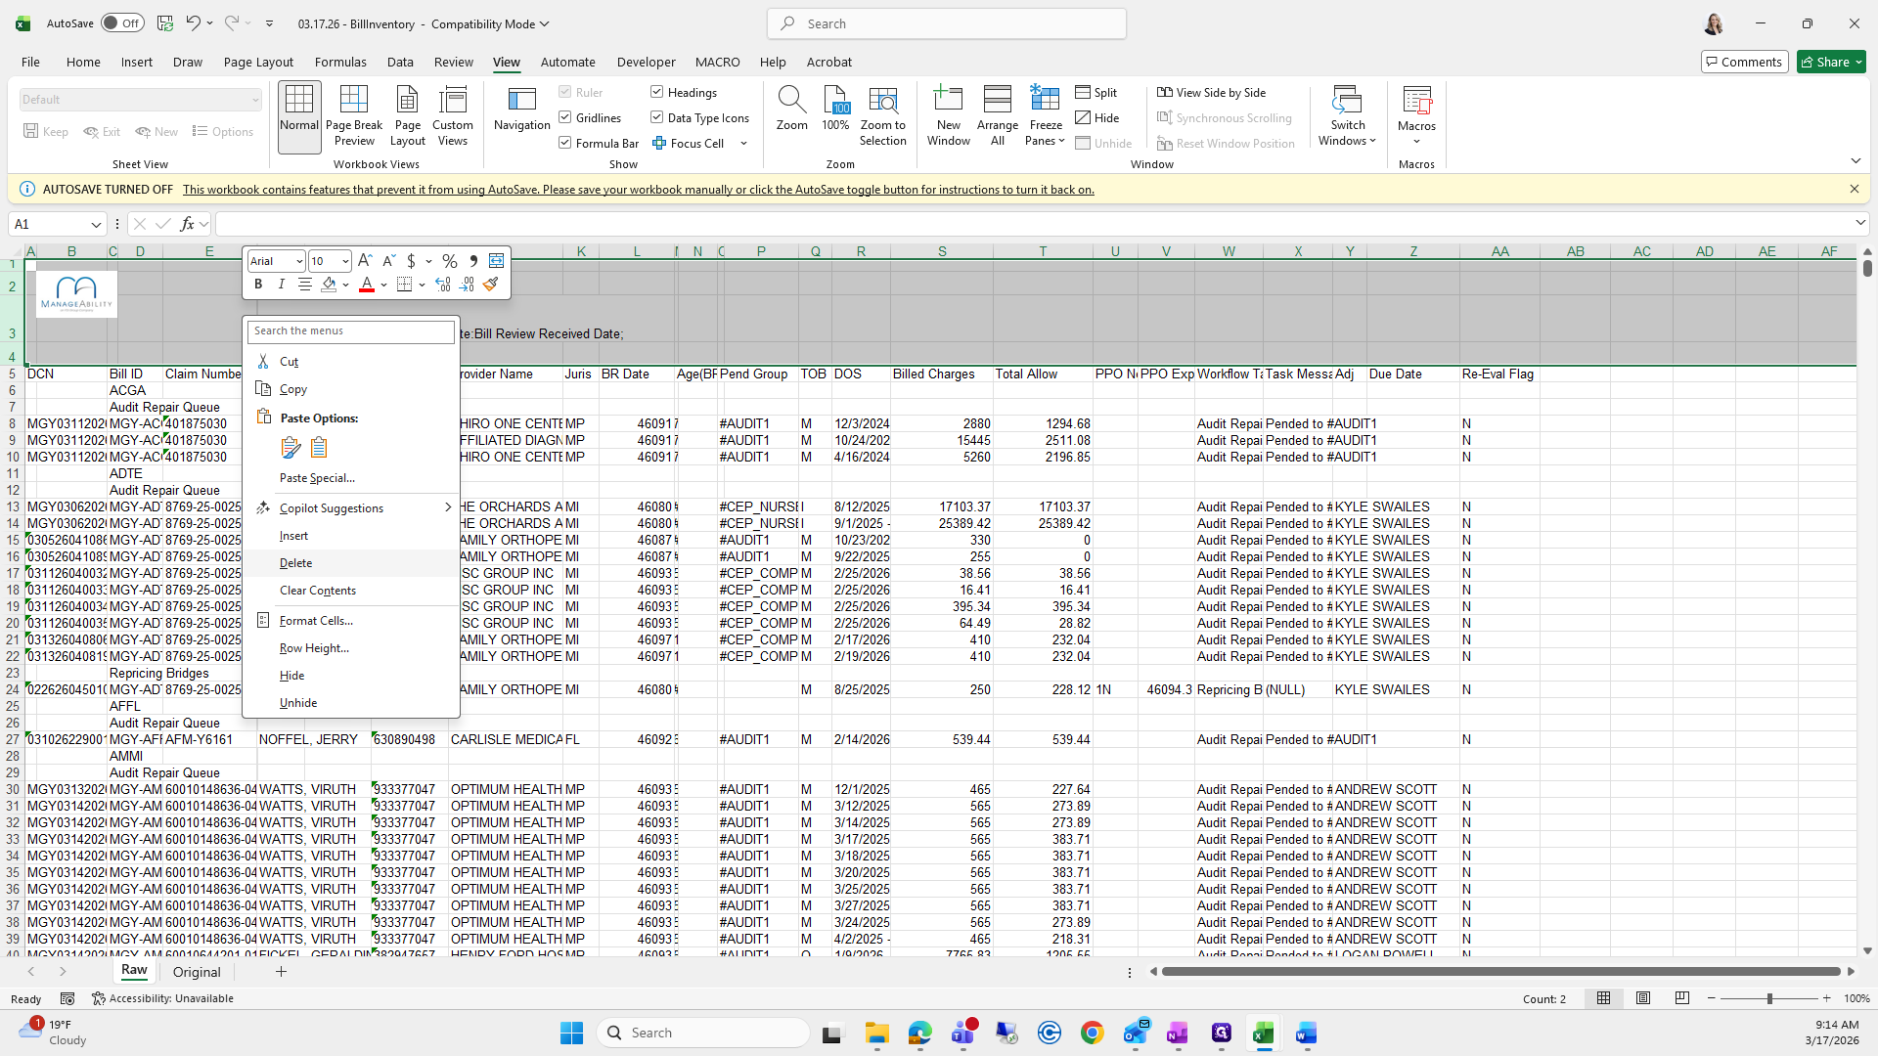Click Zoom to Selection icon
The image size is (1878, 1056).
pos(882,101)
